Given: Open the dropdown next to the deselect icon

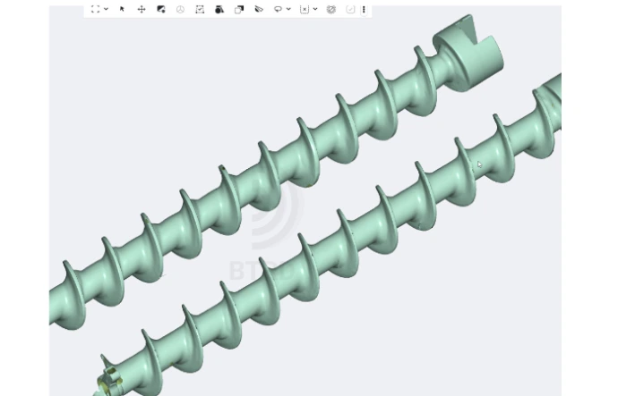Looking at the screenshot, I should pos(315,9).
